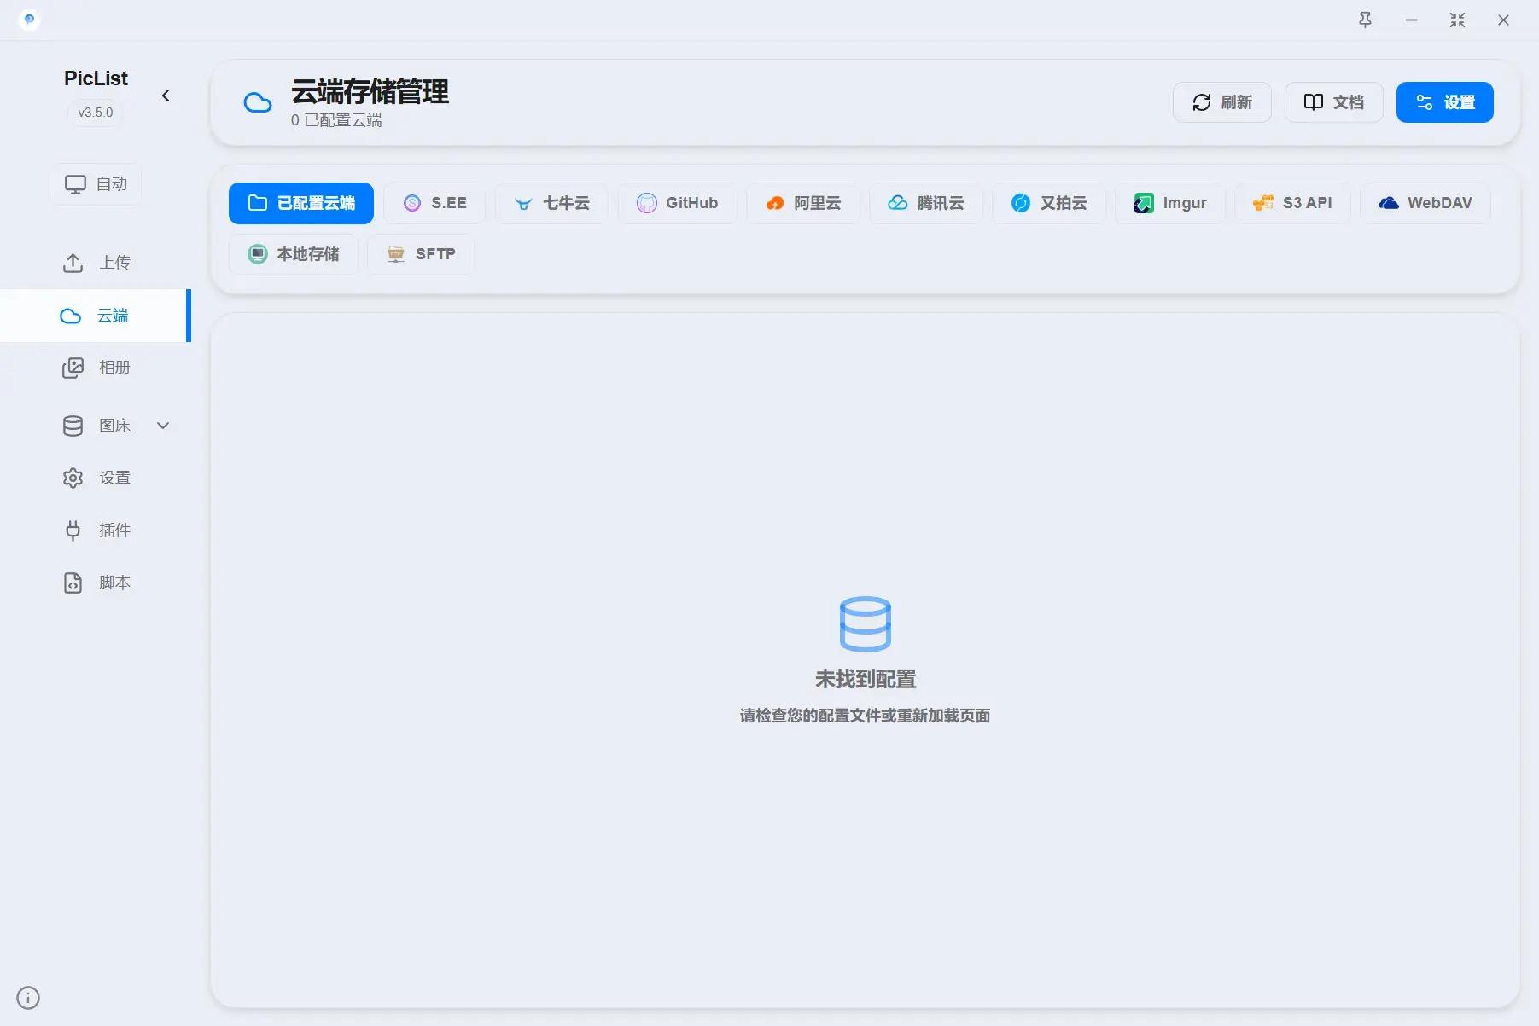Click the cloud icon beside 云端存储管理
The image size is (1539, 1026).
pyautogui.click(x=258, y=103)
